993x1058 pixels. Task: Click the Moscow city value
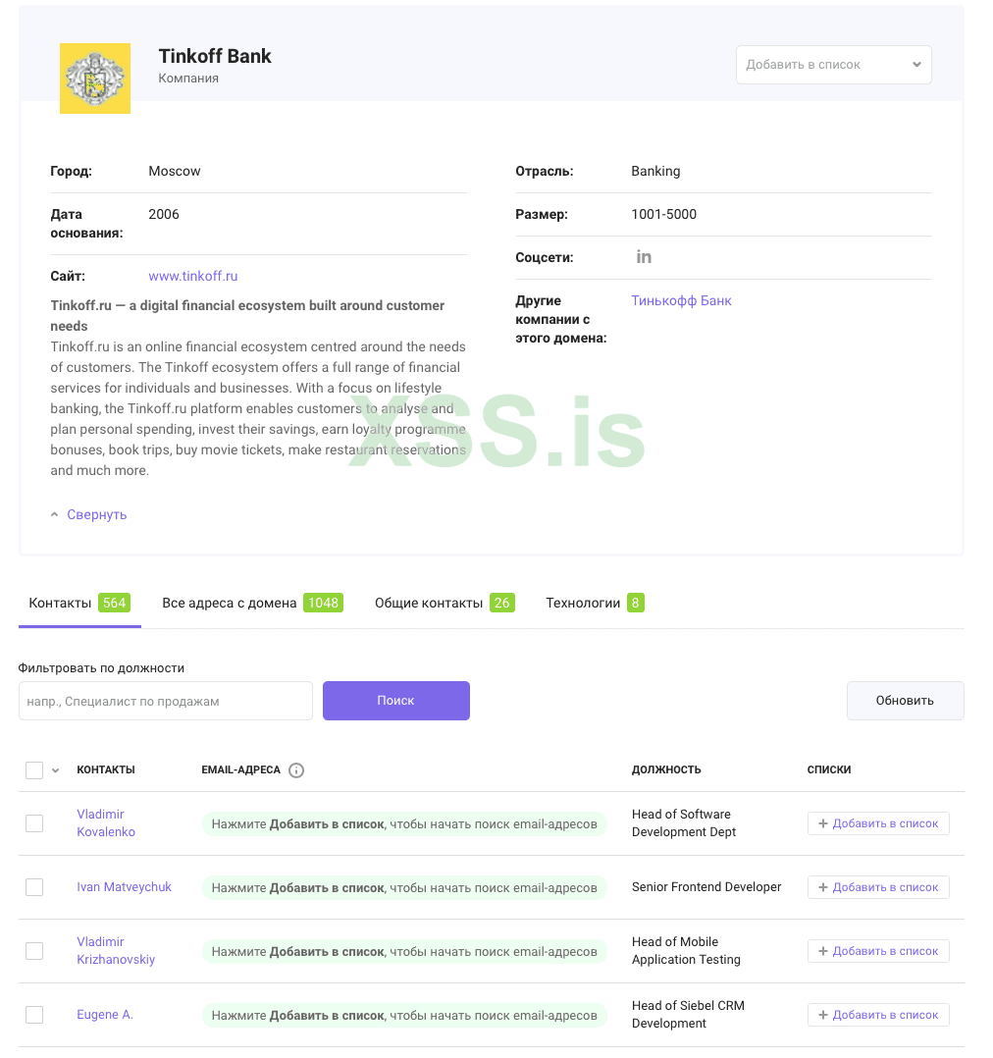tap(174, 172)
